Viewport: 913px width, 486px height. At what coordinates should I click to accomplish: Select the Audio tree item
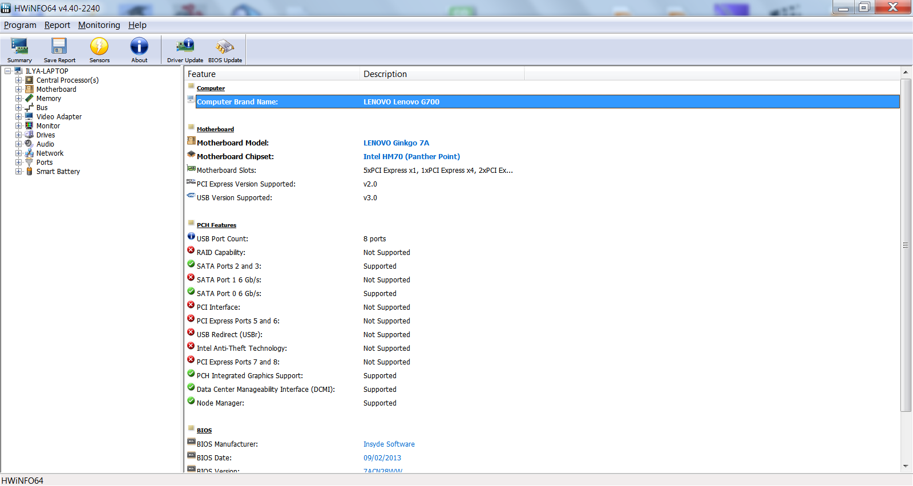coord(45,144)
